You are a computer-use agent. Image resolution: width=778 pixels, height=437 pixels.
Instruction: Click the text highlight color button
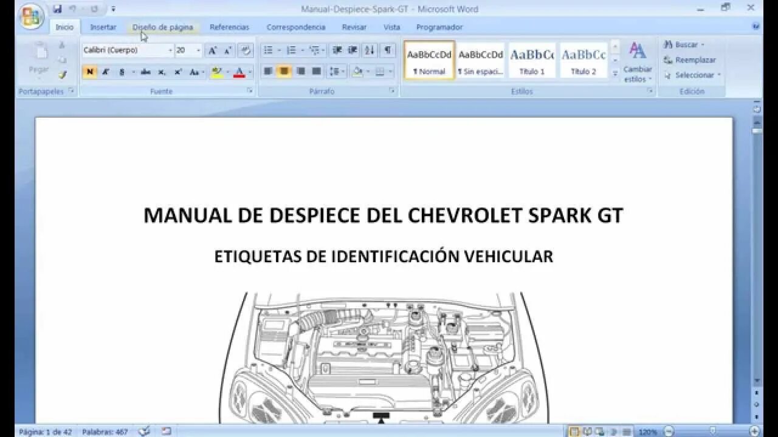pyautogui.click(x=216, y=72)
